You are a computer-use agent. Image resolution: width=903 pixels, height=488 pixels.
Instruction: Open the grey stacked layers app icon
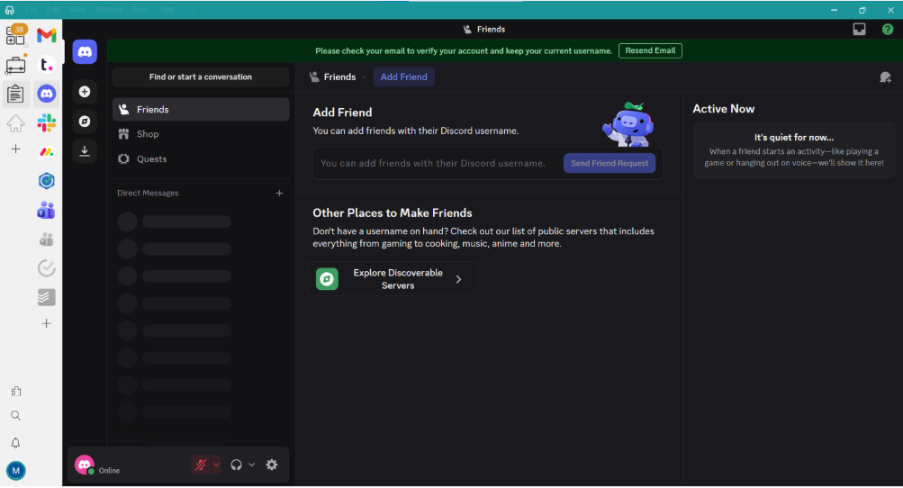pos(47,297)
